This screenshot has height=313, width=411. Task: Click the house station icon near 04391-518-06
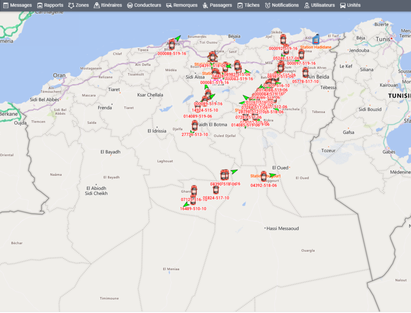(x=212, y=57)
